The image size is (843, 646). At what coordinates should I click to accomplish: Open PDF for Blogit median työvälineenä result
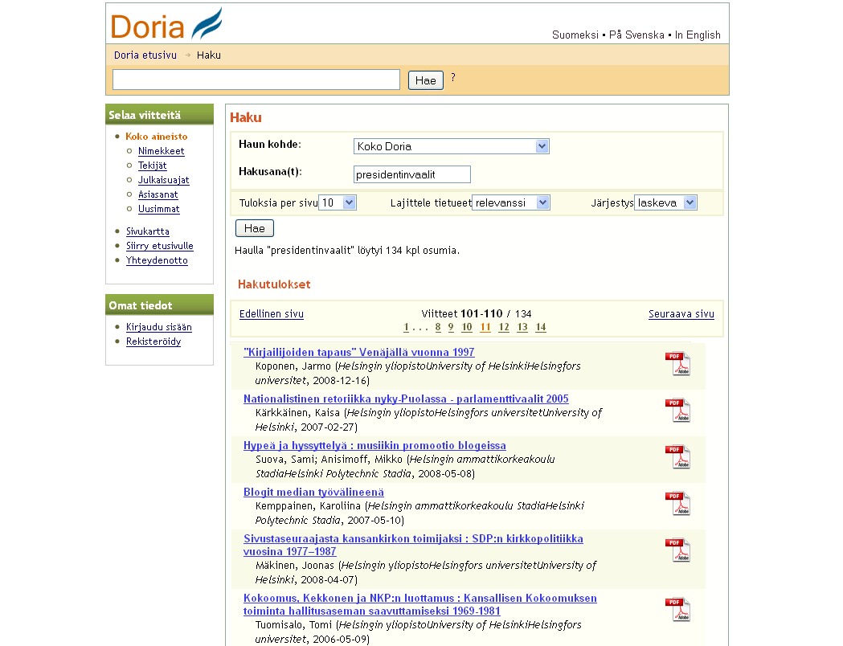[677, 504]
